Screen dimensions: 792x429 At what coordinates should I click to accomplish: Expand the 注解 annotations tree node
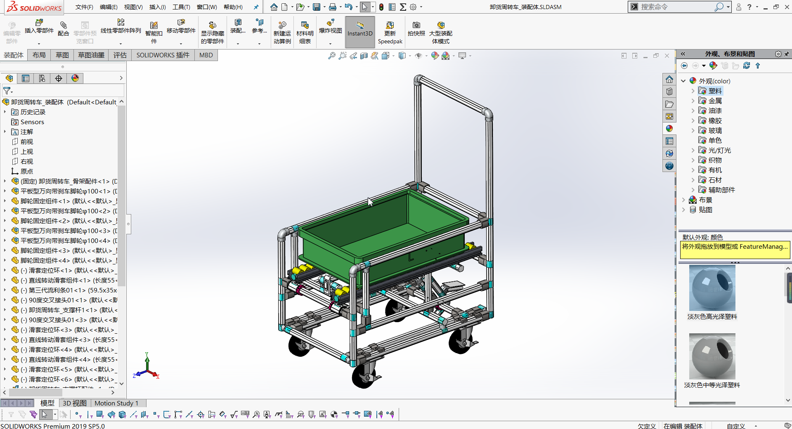pos(5,132)
